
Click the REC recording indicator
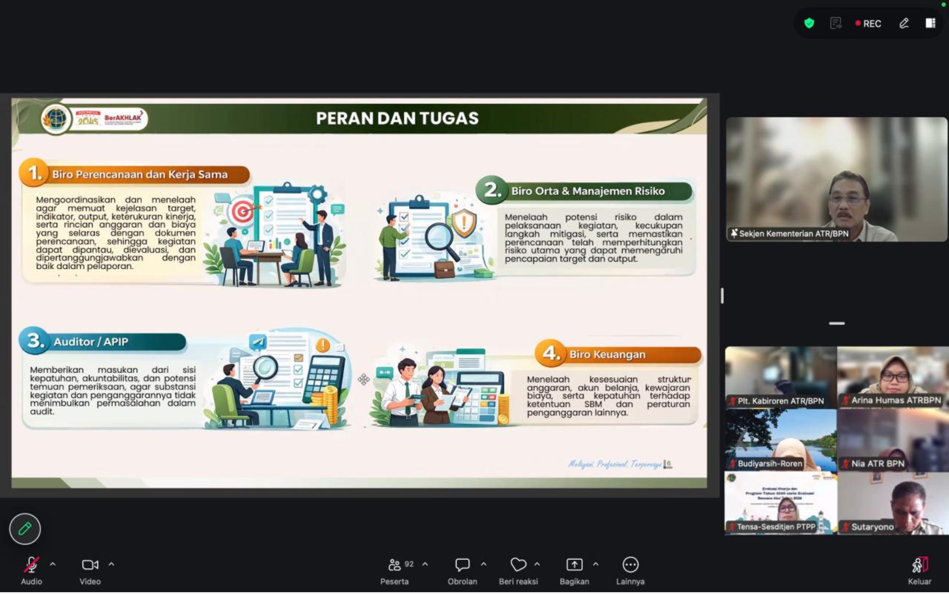[x=869, y=24]
